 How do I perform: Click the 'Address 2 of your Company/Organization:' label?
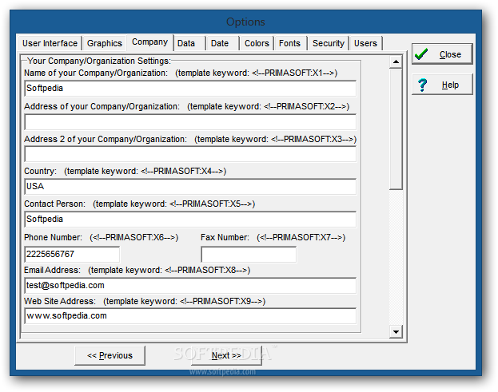tap(106, 139)
